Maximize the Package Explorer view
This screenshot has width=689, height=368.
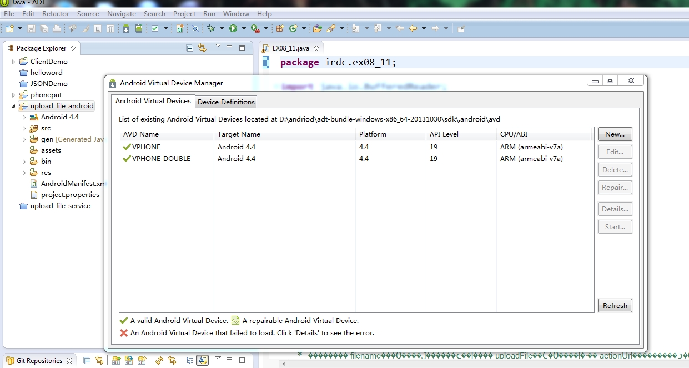coord(242,48)
